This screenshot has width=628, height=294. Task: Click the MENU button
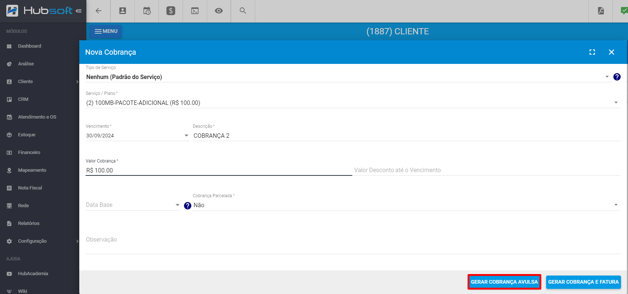106,31
